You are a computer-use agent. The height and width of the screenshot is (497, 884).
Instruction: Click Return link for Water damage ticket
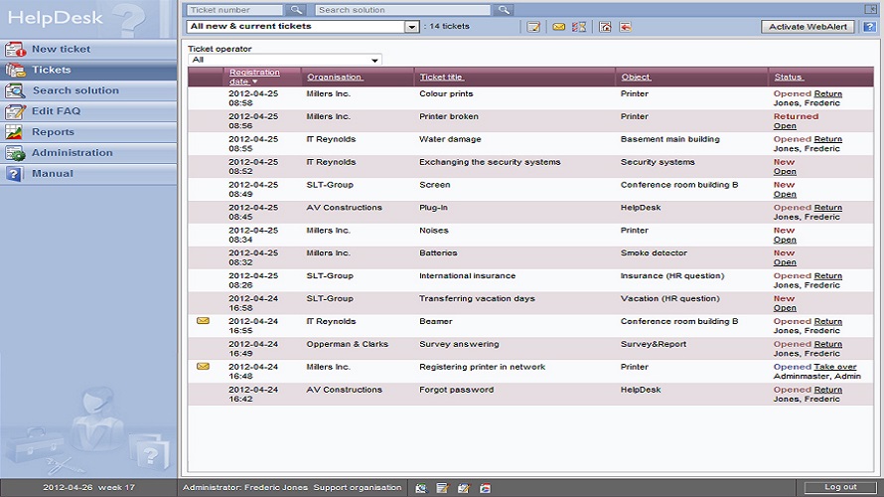click(827, 139)
